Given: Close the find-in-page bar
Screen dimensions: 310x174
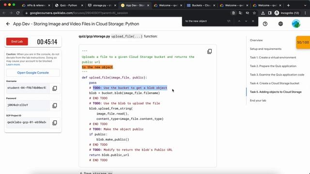Looking at the screenshot, I should (253, 21).
